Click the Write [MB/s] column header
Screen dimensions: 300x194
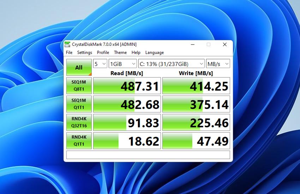click(x=196, y=73)
